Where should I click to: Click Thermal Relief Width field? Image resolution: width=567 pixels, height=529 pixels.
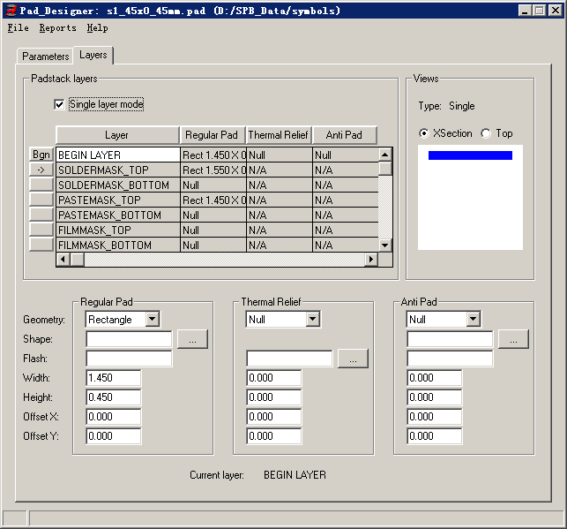pos(273,378)
